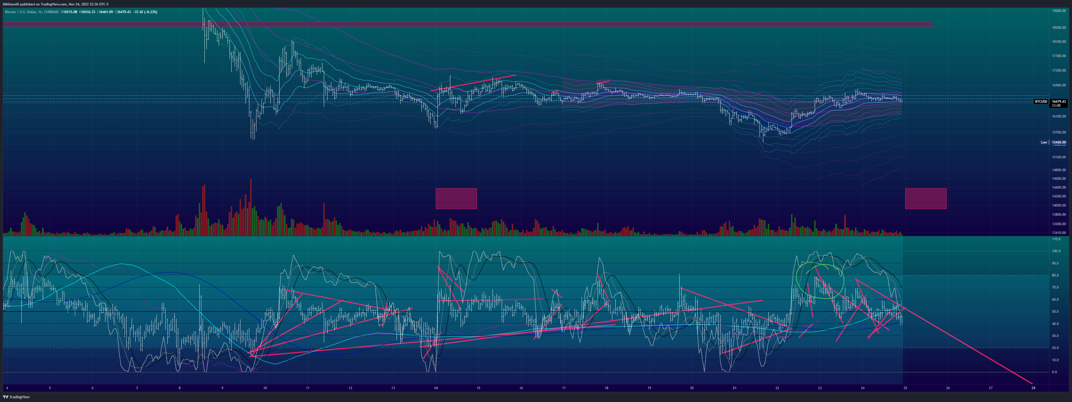1072x402 pixels.
Task: Click date 4 on the time axis
Action: 7,388
